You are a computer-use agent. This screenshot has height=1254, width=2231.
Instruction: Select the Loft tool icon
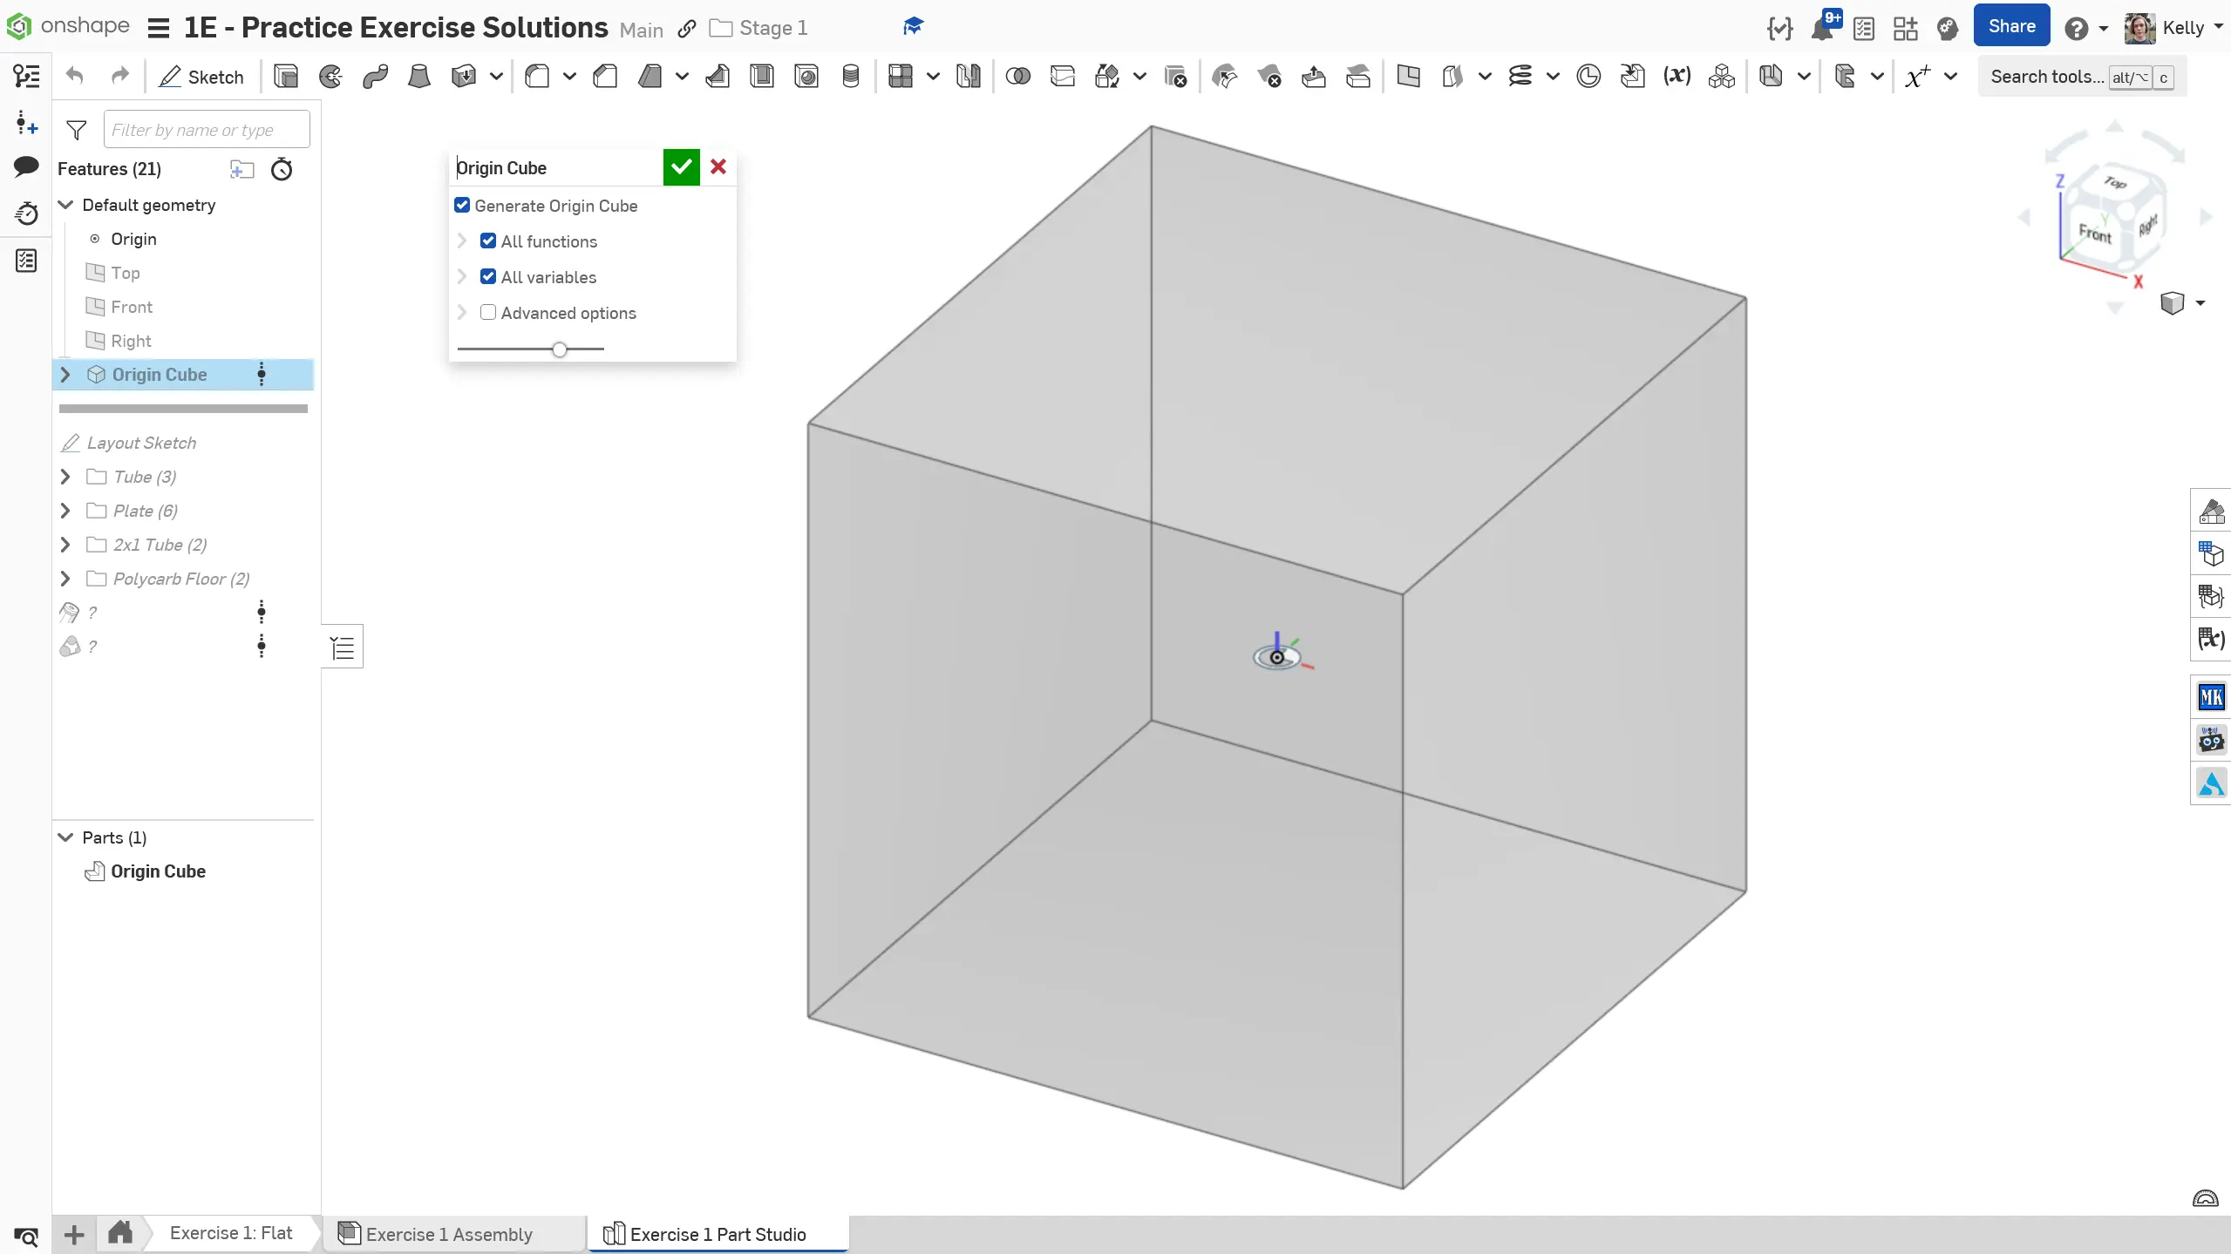pyautogui.click(x=419, y=77)
